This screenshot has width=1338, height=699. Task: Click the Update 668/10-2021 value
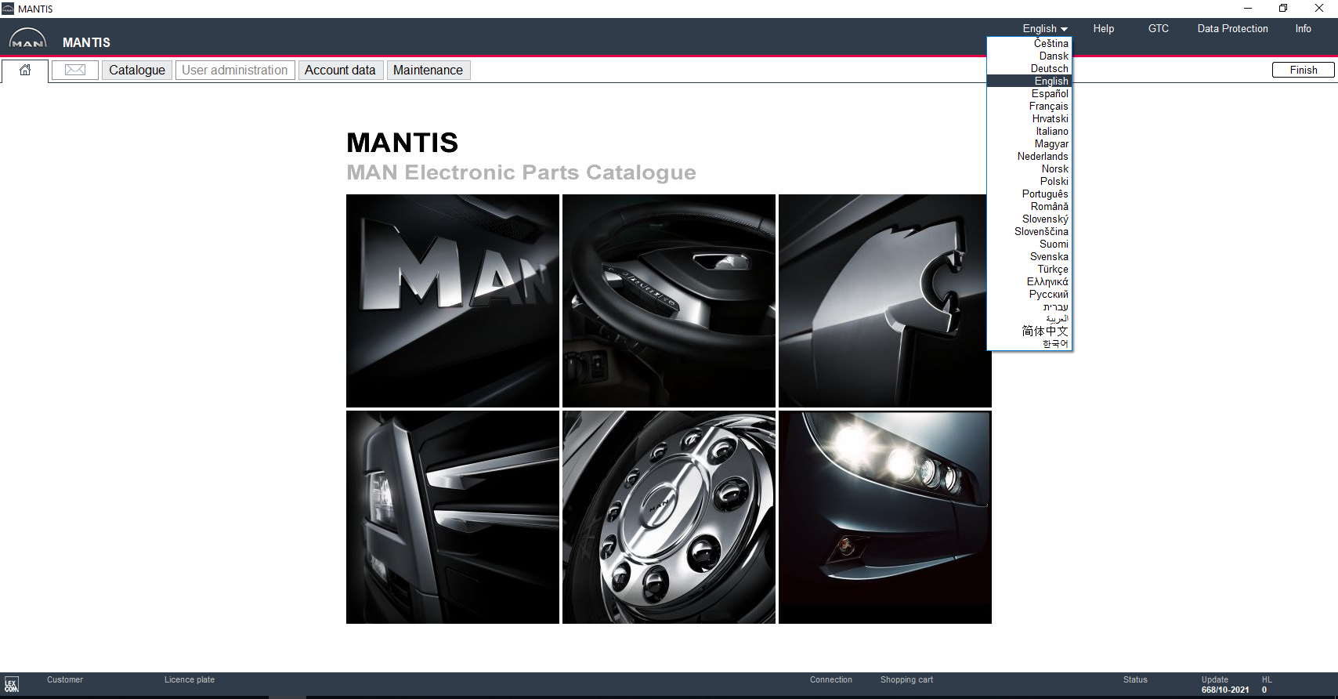click(x=1225, y=690)
